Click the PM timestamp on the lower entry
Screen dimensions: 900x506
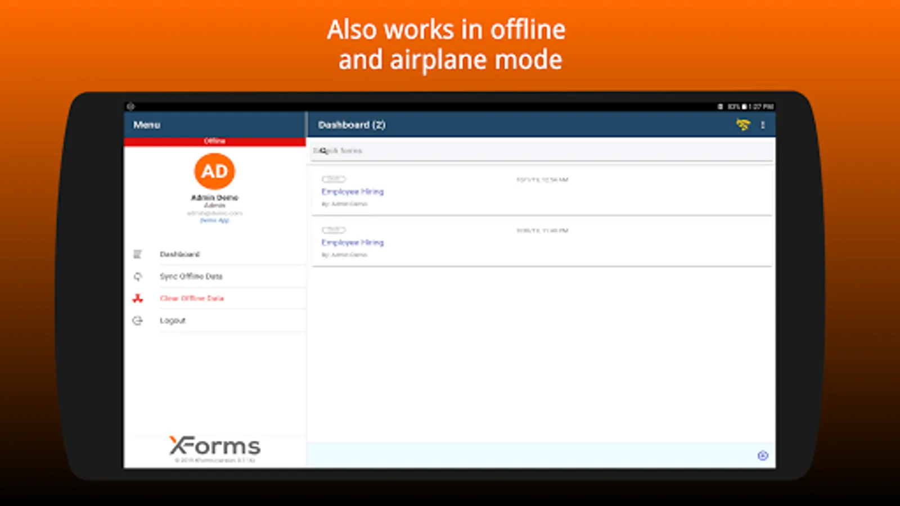point(542,231)
